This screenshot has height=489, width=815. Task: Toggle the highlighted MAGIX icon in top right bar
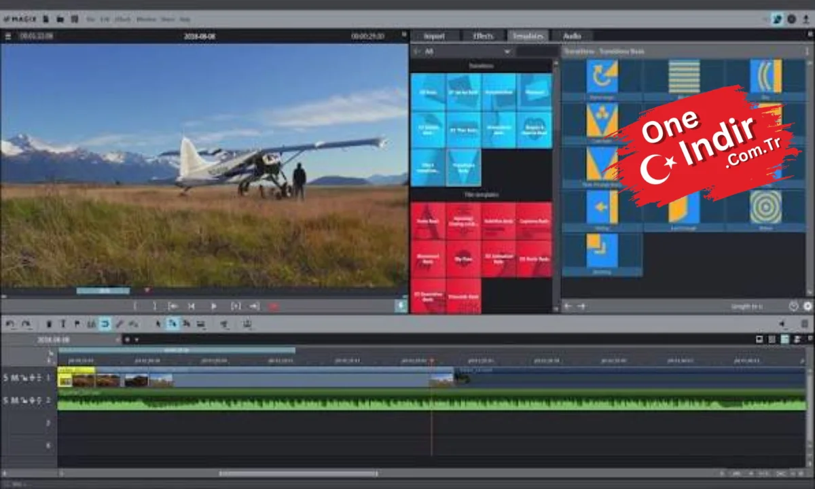pos(778,19)
